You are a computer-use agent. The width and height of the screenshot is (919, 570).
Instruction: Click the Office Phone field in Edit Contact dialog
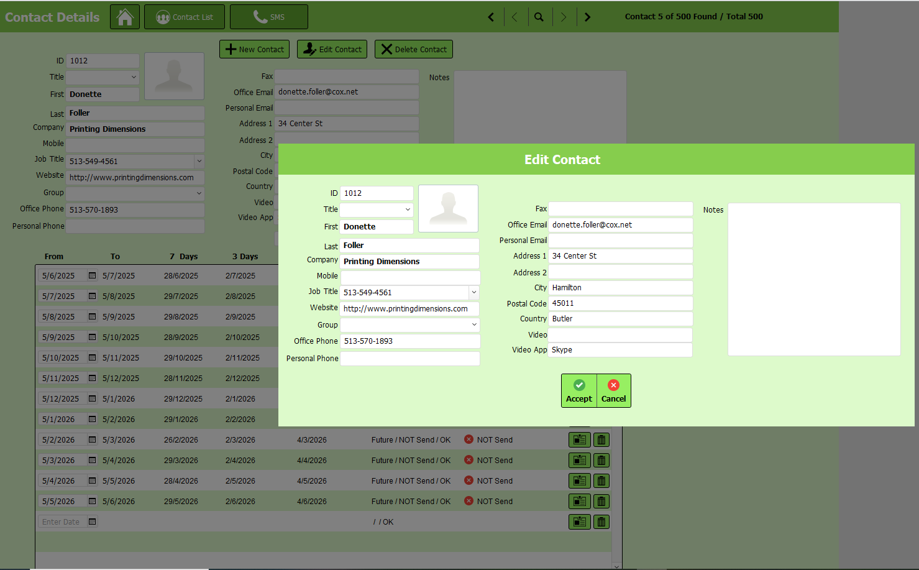(410, 341)
